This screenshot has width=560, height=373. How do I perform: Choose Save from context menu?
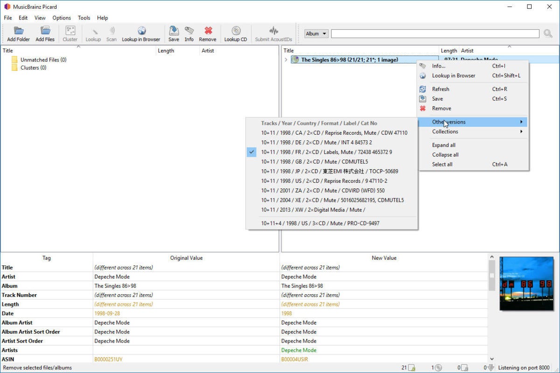pyautogui.click(x=473, y=99)
